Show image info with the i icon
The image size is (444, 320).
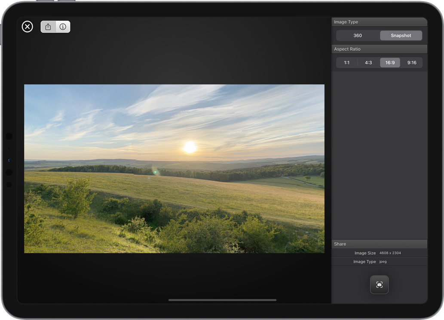(x=63, y=27)
